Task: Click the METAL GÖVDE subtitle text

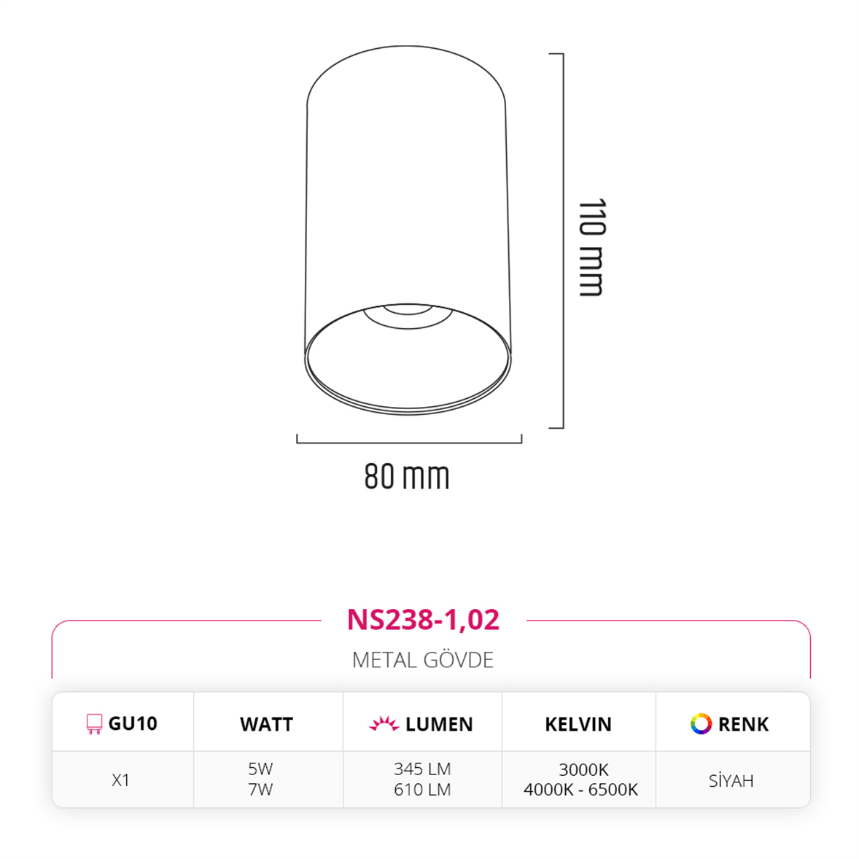Action: (423, 660)
